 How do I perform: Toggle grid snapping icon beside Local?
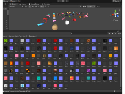coord(19,1)
